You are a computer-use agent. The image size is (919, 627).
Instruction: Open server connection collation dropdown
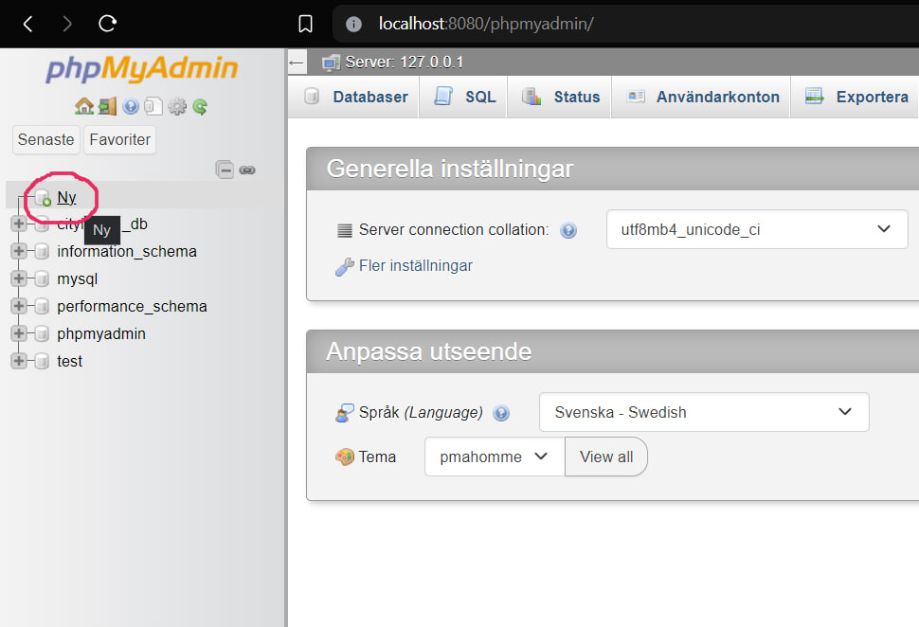tap(757, 229)
